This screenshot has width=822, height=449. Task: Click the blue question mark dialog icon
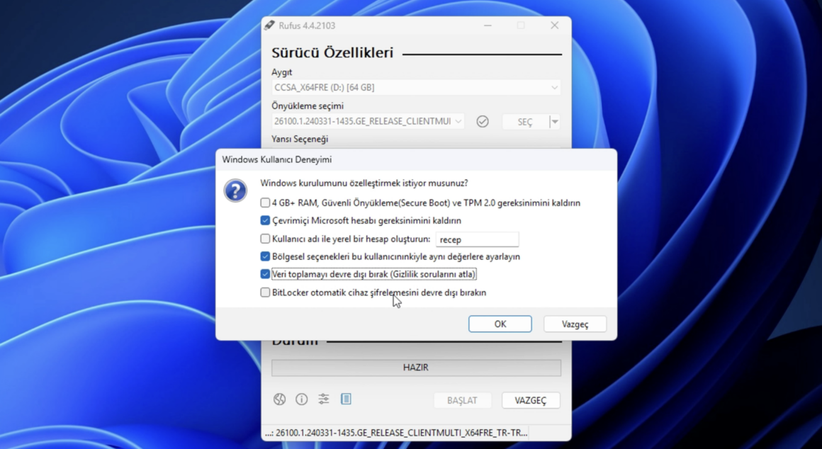[235, 191]
